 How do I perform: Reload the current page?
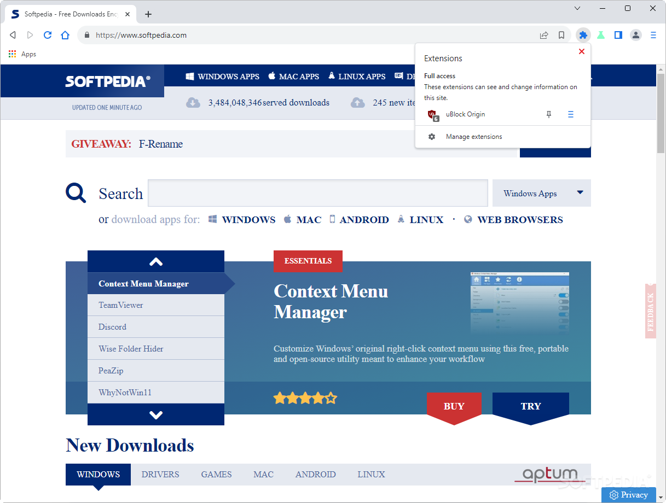click(48, 35)
